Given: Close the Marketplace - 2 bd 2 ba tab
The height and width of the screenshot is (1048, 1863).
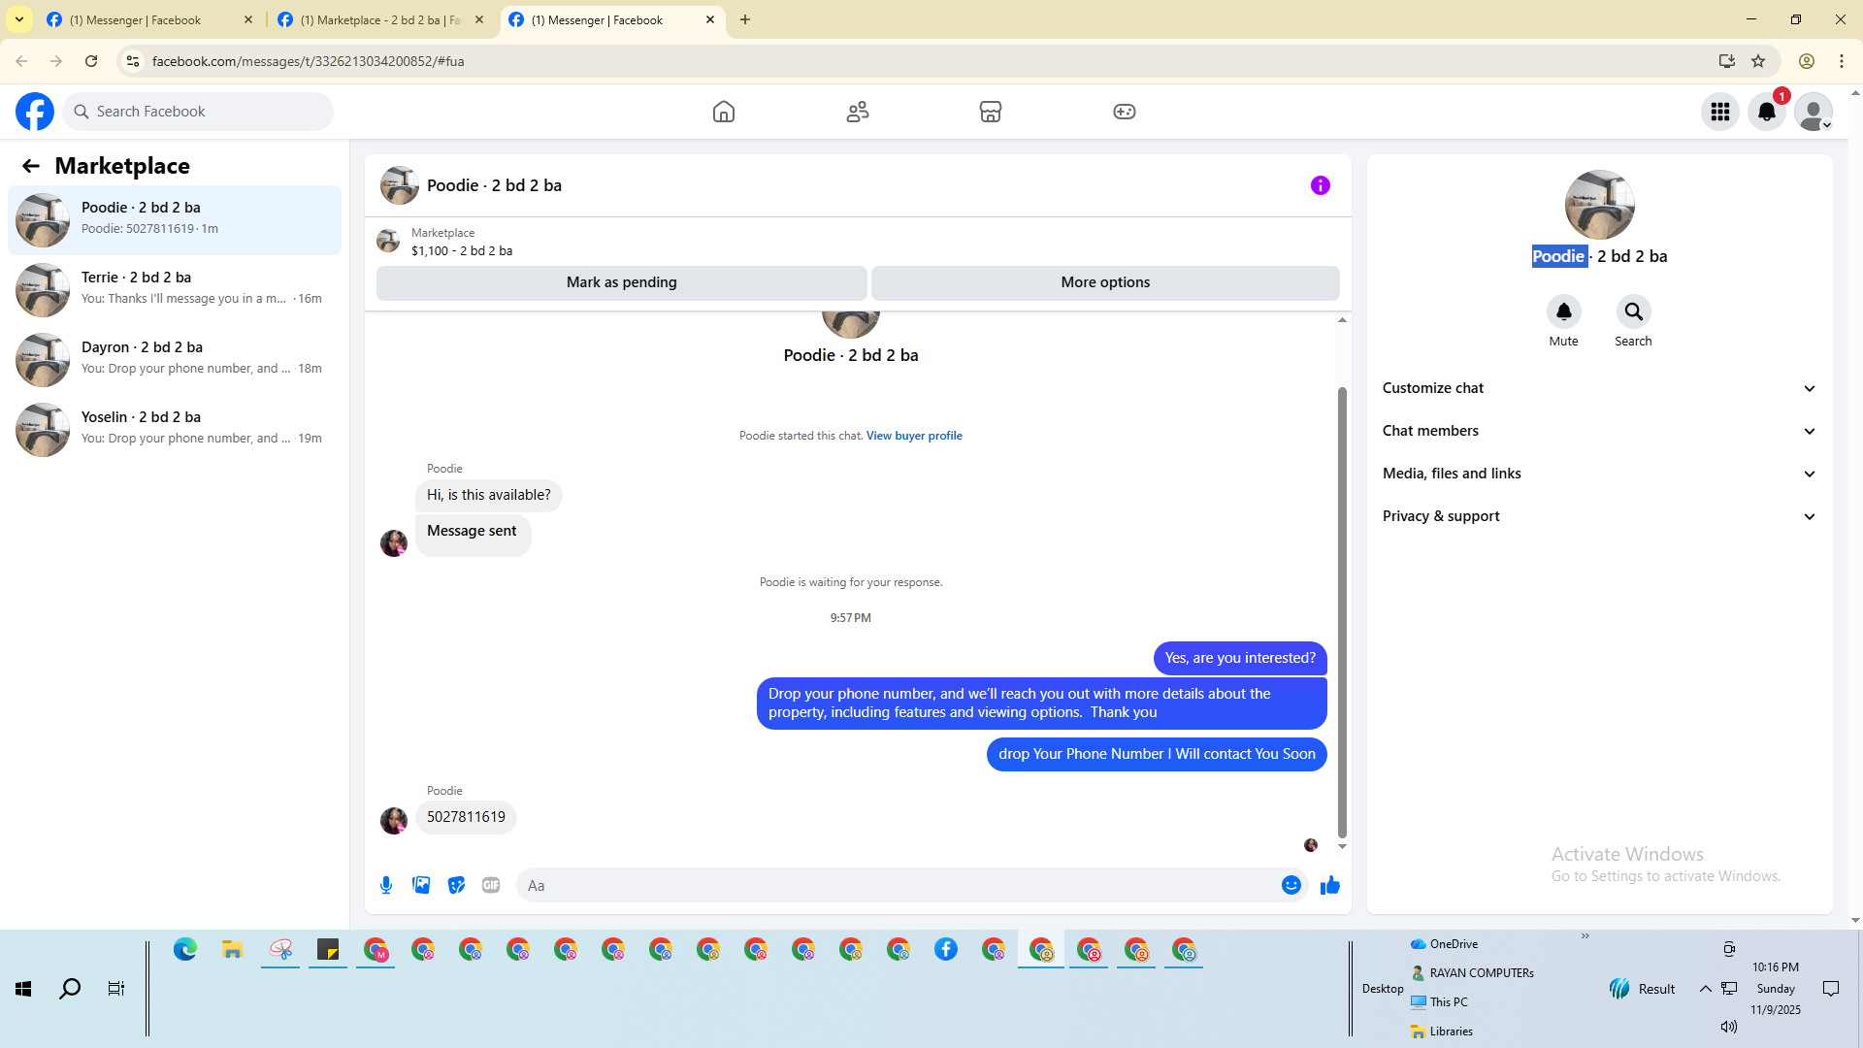Looking at the screenshot, I should [x=479, y=19].
